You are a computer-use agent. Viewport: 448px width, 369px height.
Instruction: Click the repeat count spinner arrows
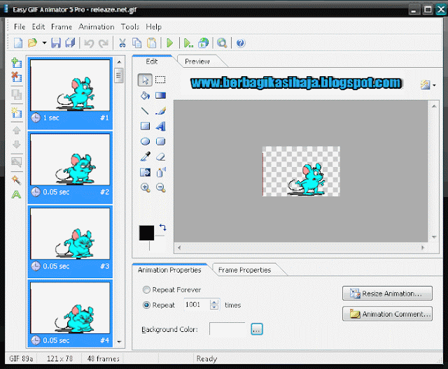point(214,305)
